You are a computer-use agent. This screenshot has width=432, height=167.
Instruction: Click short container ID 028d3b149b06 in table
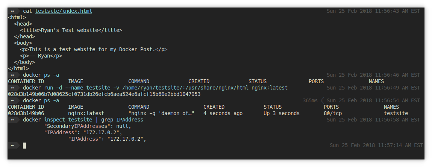pos(26,113)
